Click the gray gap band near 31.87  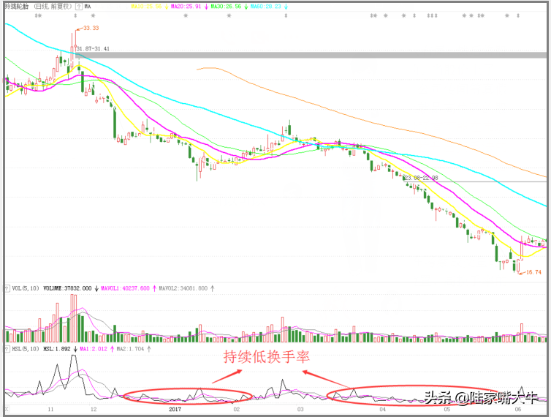pos(329,55)
